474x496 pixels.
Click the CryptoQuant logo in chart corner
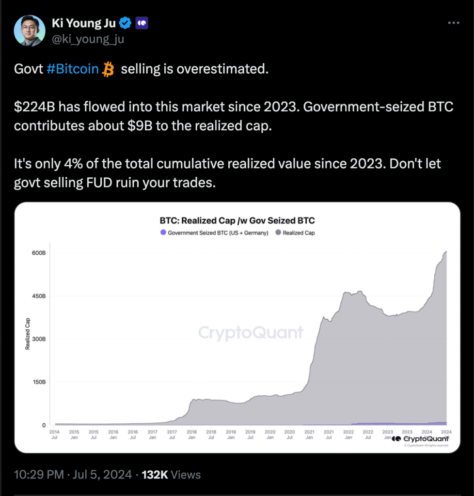[x=420, y=438]
